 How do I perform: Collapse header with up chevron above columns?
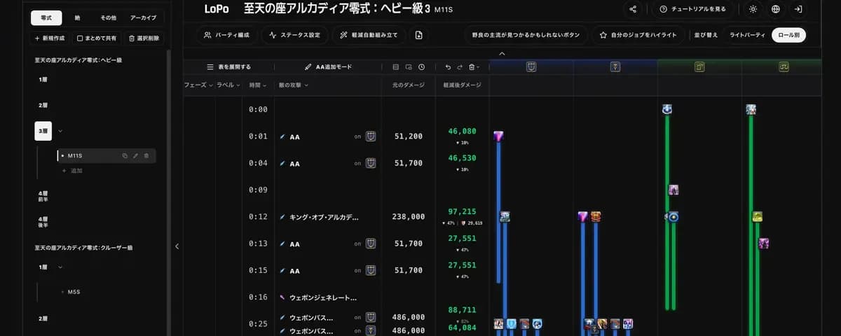[501, 54]
